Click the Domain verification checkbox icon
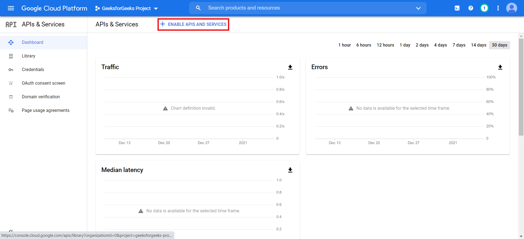The height and width of the screenshot is (239, 524). click(x=11, y=97)
